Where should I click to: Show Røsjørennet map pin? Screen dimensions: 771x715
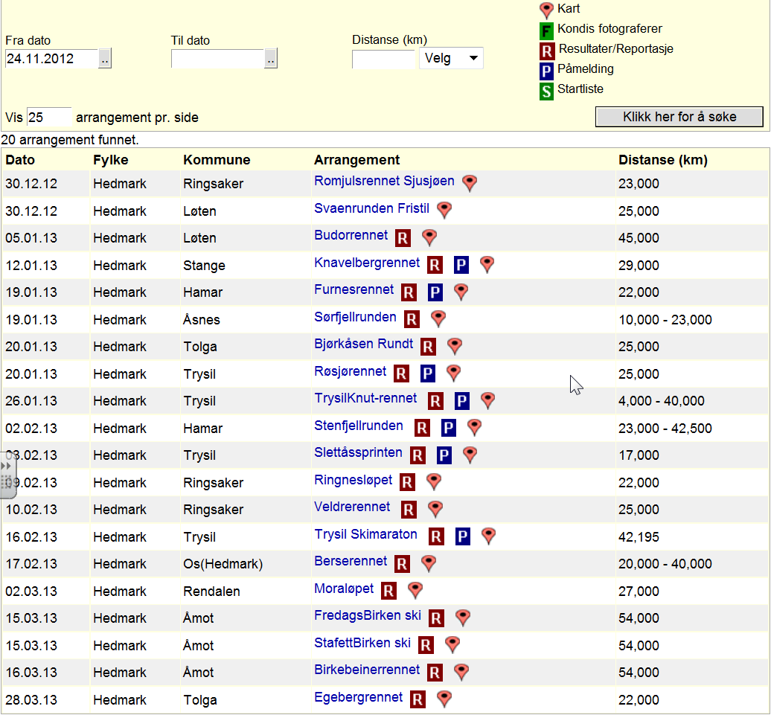[x=453, y=373]
